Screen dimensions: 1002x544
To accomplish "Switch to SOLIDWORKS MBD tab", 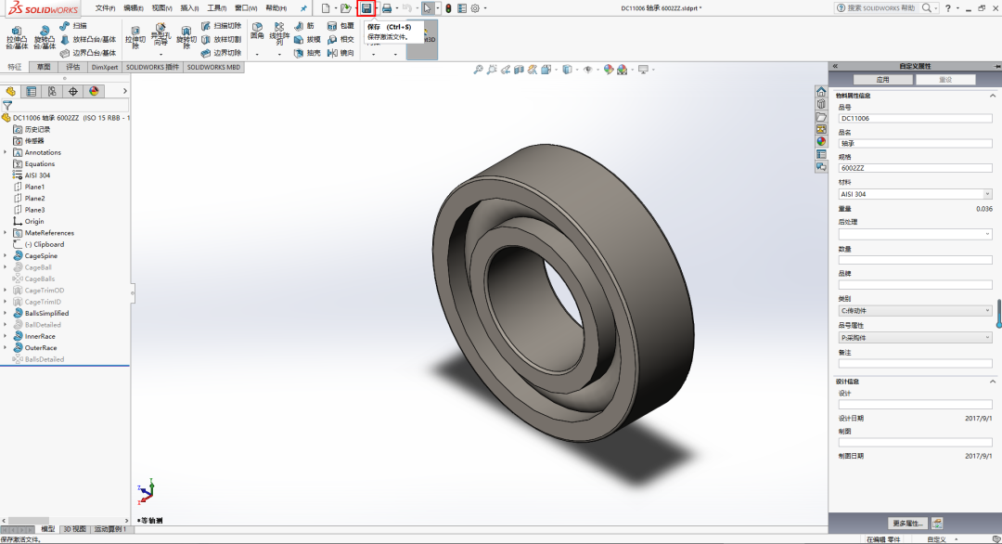I will (213, 67).
